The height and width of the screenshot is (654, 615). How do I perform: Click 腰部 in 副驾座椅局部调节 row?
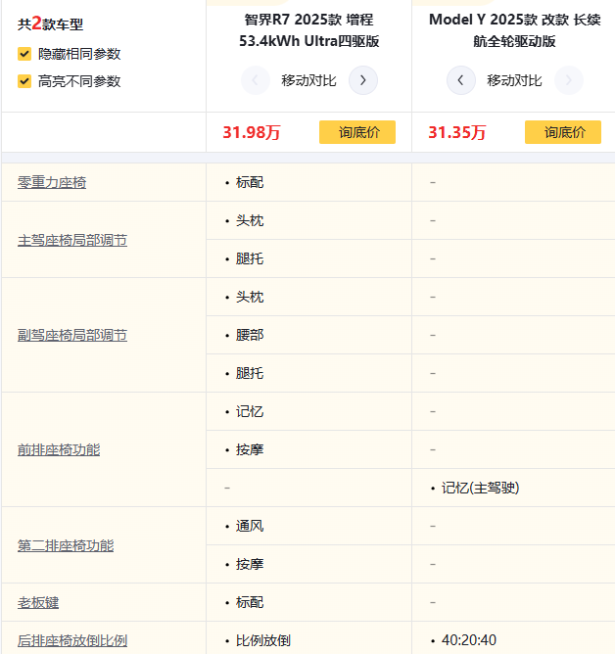pos(250,335)
